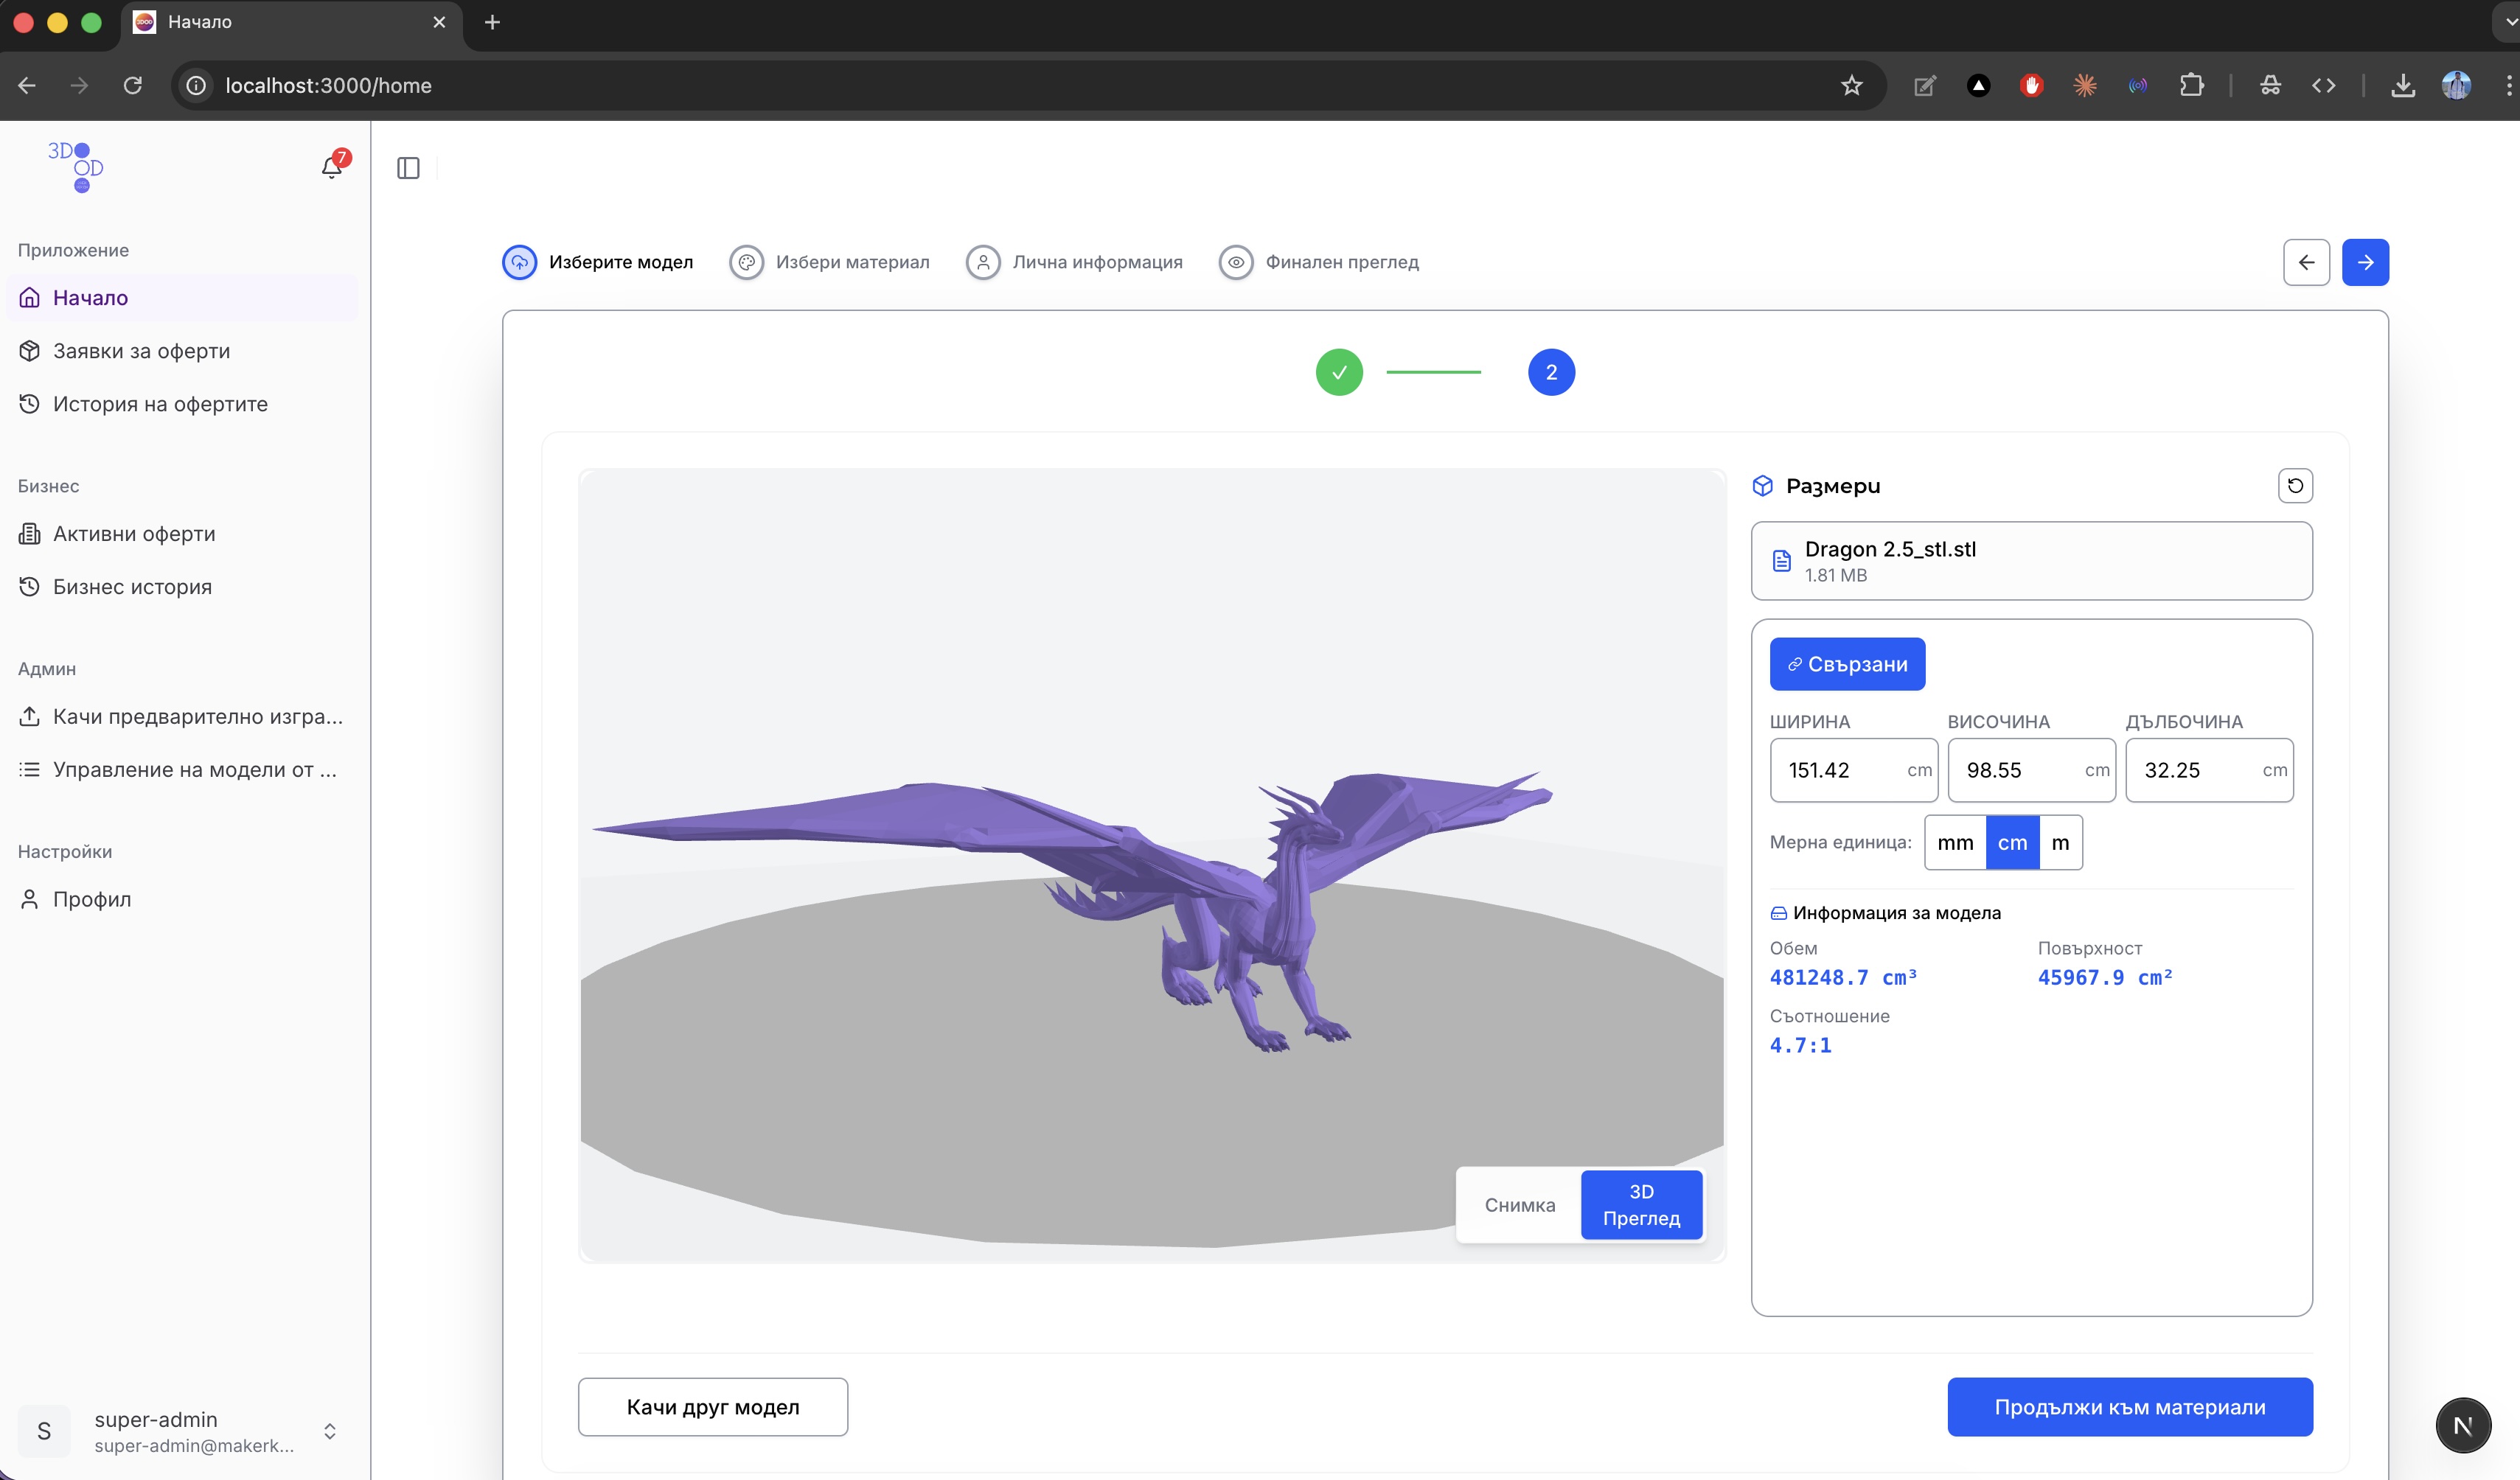Click the Next.js dev tools badge
Image resolution: width=2520 pixels, height=1480 pixels.
click(x=2462, y=1425)
